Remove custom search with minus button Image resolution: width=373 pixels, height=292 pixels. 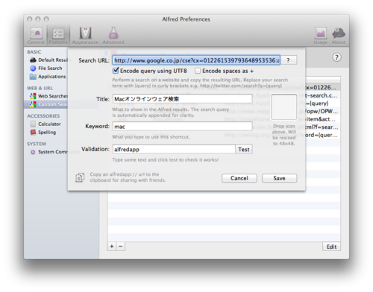click(x=121, y=247)
